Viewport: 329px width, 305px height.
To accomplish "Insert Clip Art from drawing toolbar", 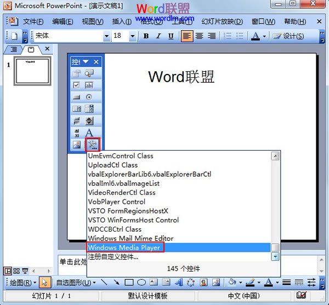I will click(x=203, y=283).
